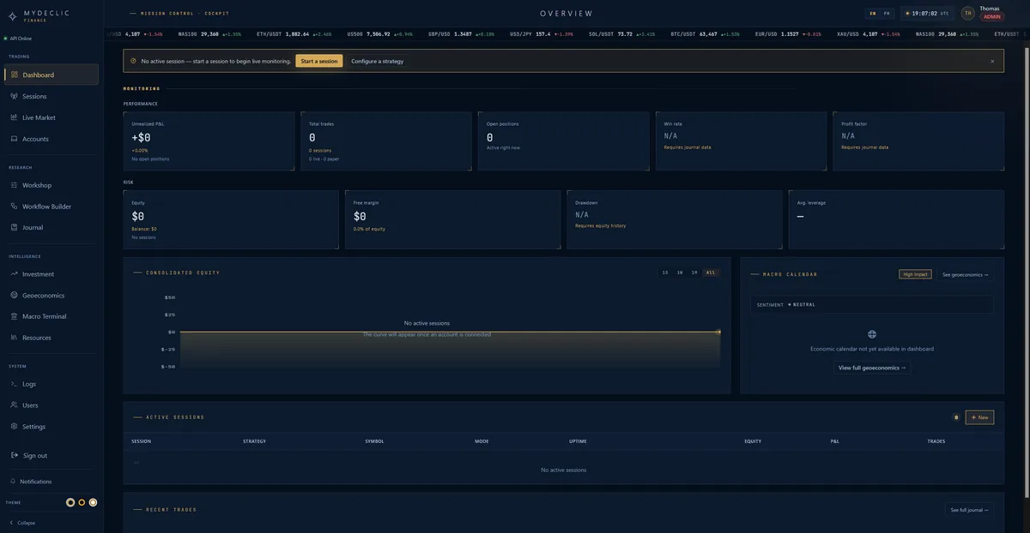Viewport: 1030px width, 533px height.
Task: Click the UPTIME column header
Action: click(578, 441)
